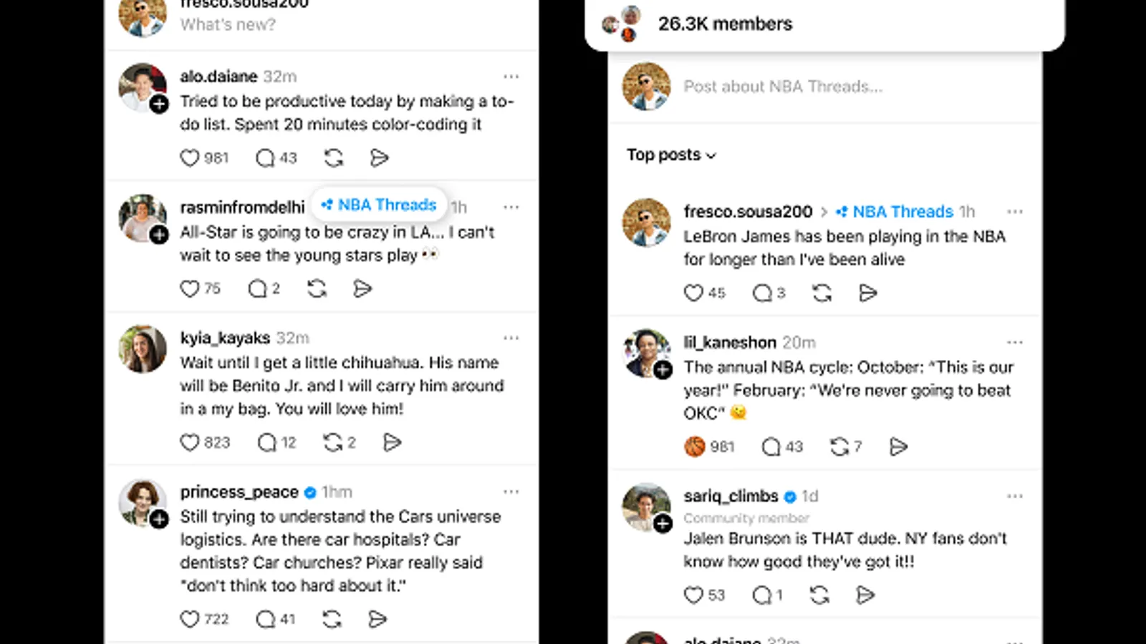The height and width of the screenshot is (644, 1146).
Task: View the 26.3K members list
Action: pyautogui.click(x=725, y=24)
